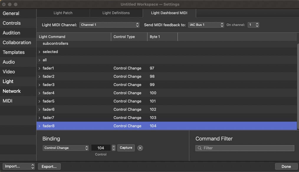
Task: Open the Light MIDI Channel dropdown
Action: click(x=109, y=25)
